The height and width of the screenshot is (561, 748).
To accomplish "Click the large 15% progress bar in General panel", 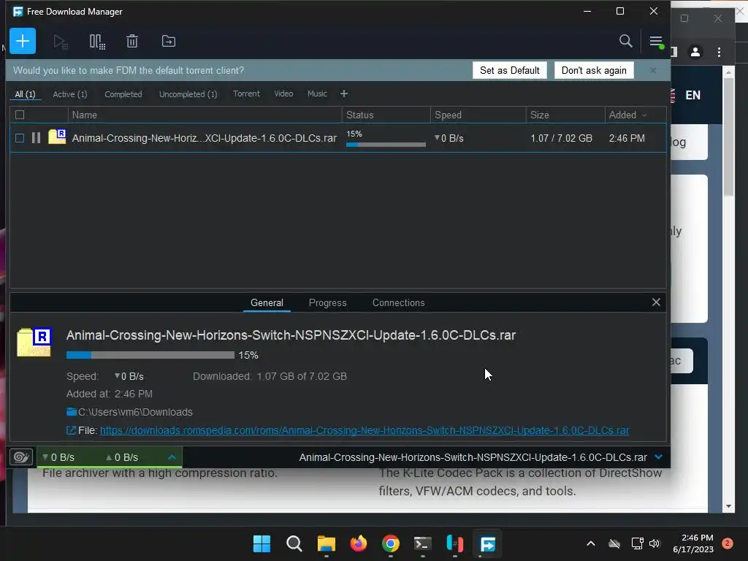I will (150, 355).
